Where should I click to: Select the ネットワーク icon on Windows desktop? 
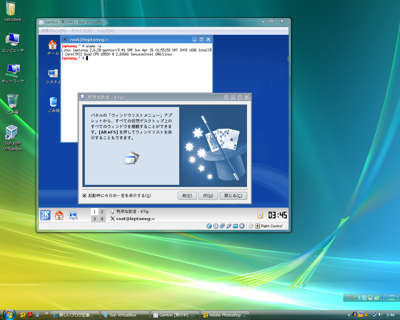coord(12,74)
